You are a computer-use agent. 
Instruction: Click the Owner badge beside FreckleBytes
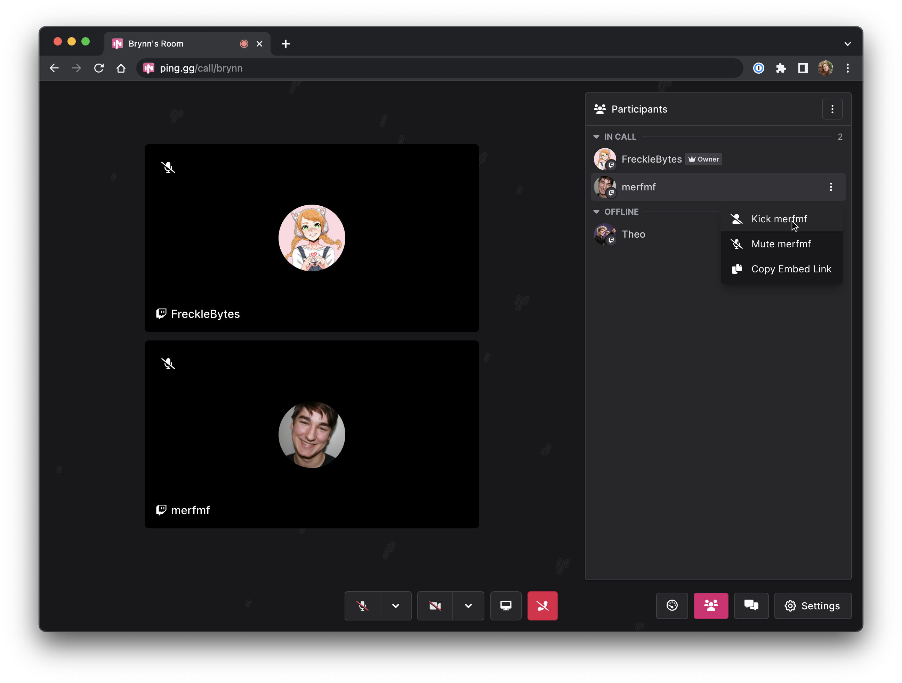703,159
